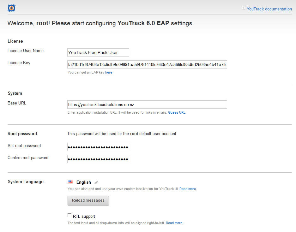
Task: Click the 'License' section heading
Action: point(15,41)
